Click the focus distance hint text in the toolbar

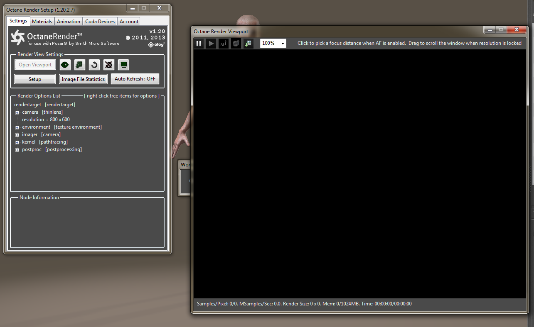(x=409, y=43)
